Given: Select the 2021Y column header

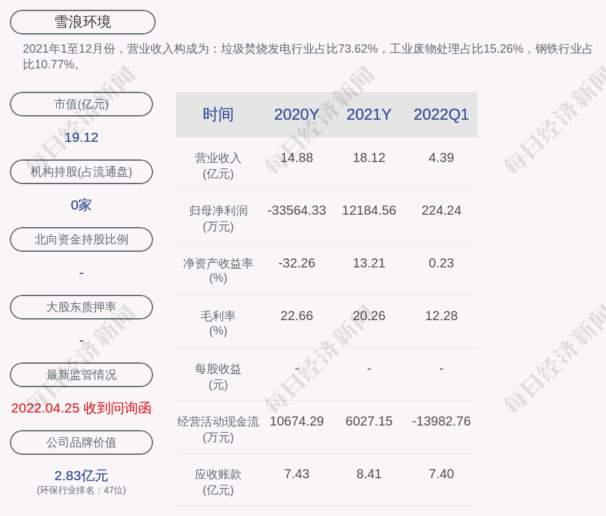Looking at the screenshot, I should click(369, 115).
